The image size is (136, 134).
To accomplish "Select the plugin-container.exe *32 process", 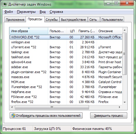I will pos(66,72).
